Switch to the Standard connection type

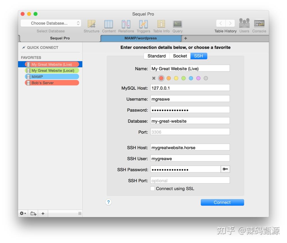point(157,56)
